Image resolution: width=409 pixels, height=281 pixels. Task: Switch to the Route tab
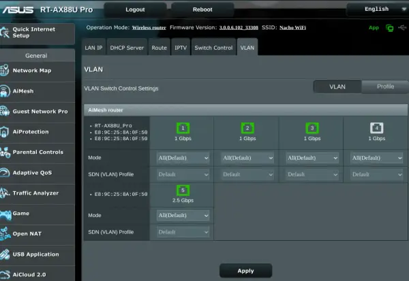pos(159,47)
